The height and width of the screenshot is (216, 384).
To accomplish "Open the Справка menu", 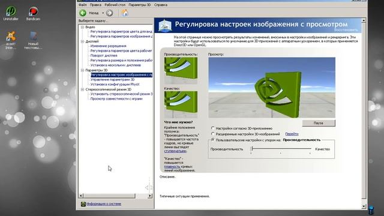I will coord(161,5).
